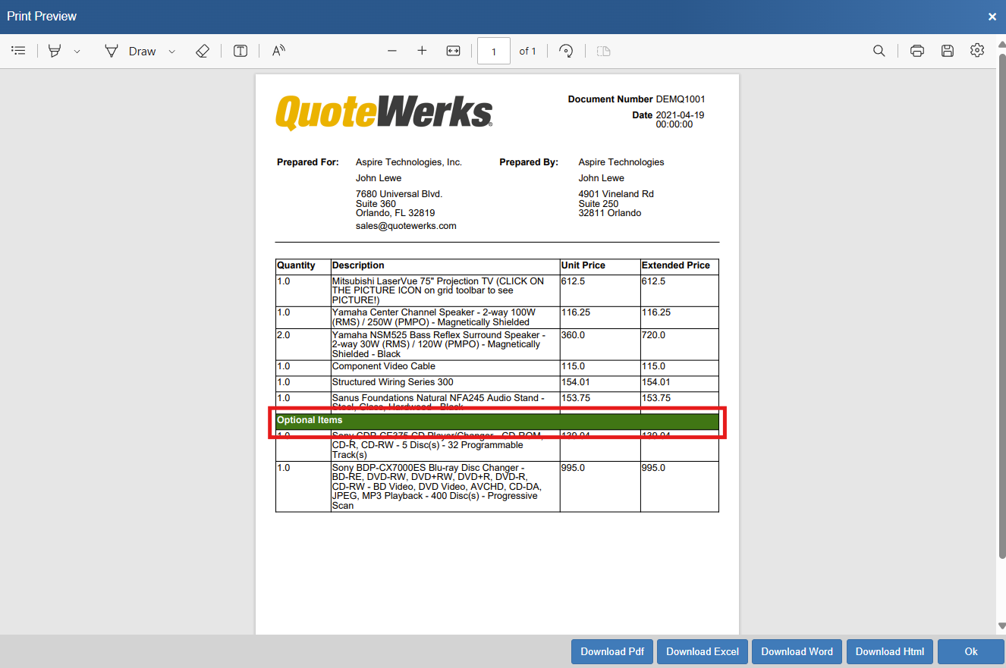Viewport: 1006px width, 668px height.
Task: Select the Eraser tool
Action: [x=202, y=51]
